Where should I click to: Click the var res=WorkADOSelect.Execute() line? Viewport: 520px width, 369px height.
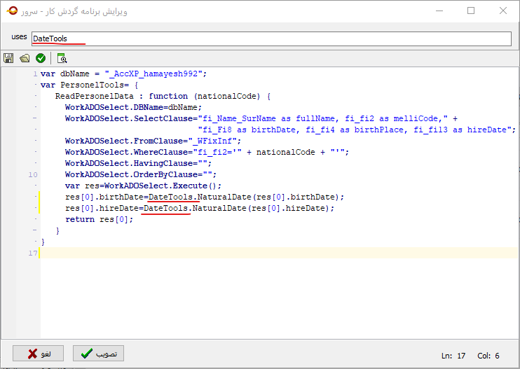(143, 186)
